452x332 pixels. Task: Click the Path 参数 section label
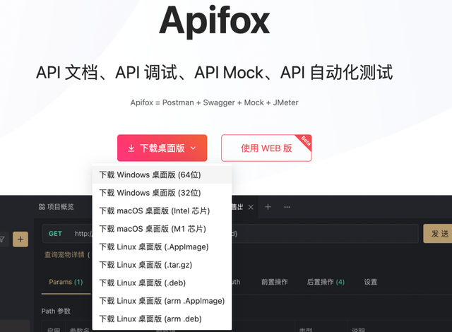click(x=56, y=311)
